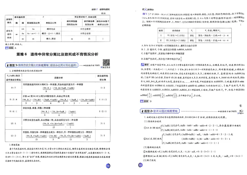
Task: Click the 解析 badge on right page
Action: coord(145,65)
